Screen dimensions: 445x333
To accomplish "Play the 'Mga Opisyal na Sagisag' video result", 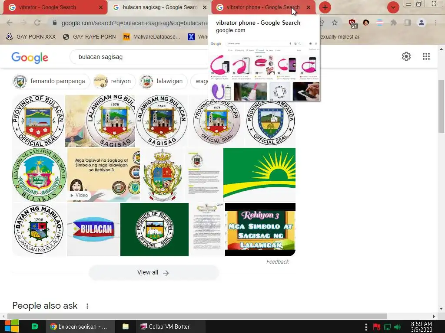I will coord(103,175).
